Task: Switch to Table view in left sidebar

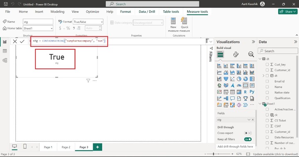Action: pyautogui.click(x=5, y=51)
